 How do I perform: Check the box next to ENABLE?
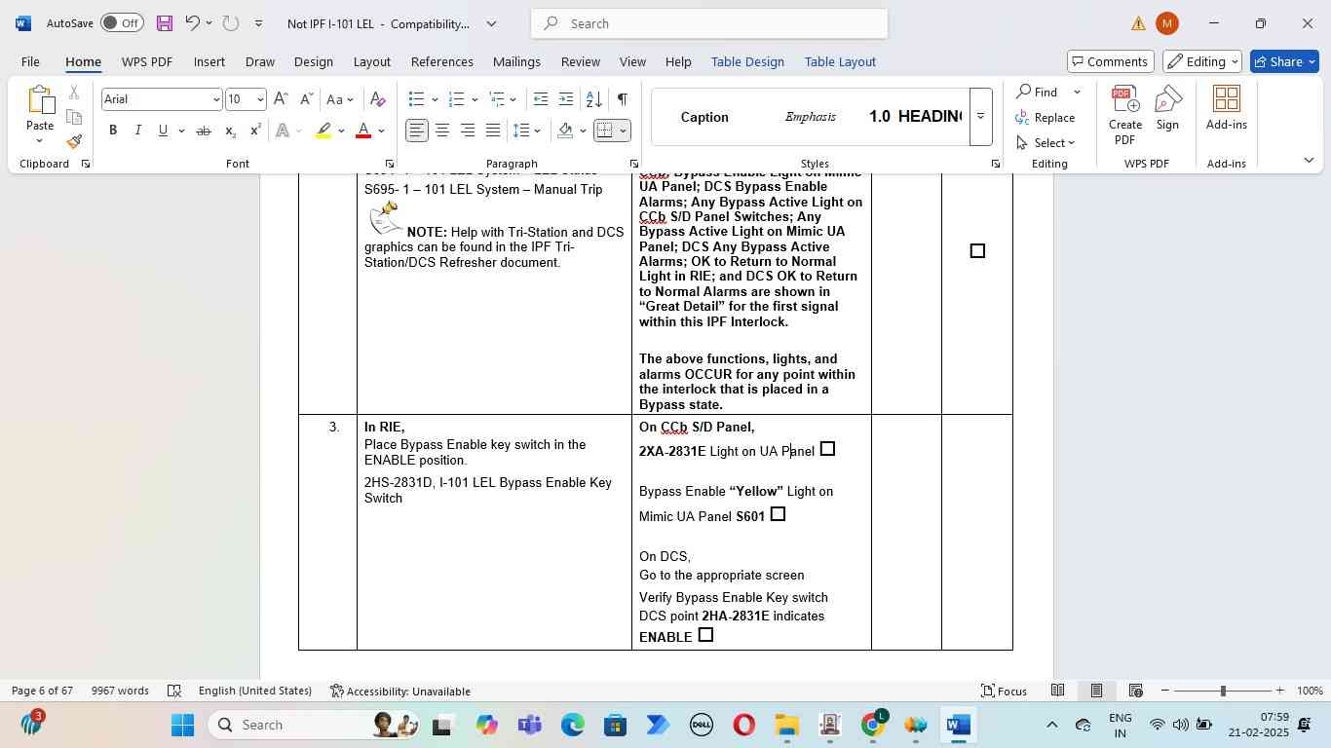(705, 635)
